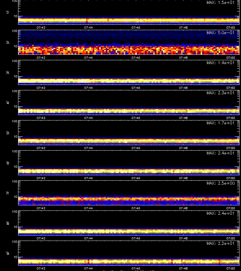The height and width of the screenshot is (271, 241).
Task: Click the 07:48 tick label below panel 9F
Action: 183,268
